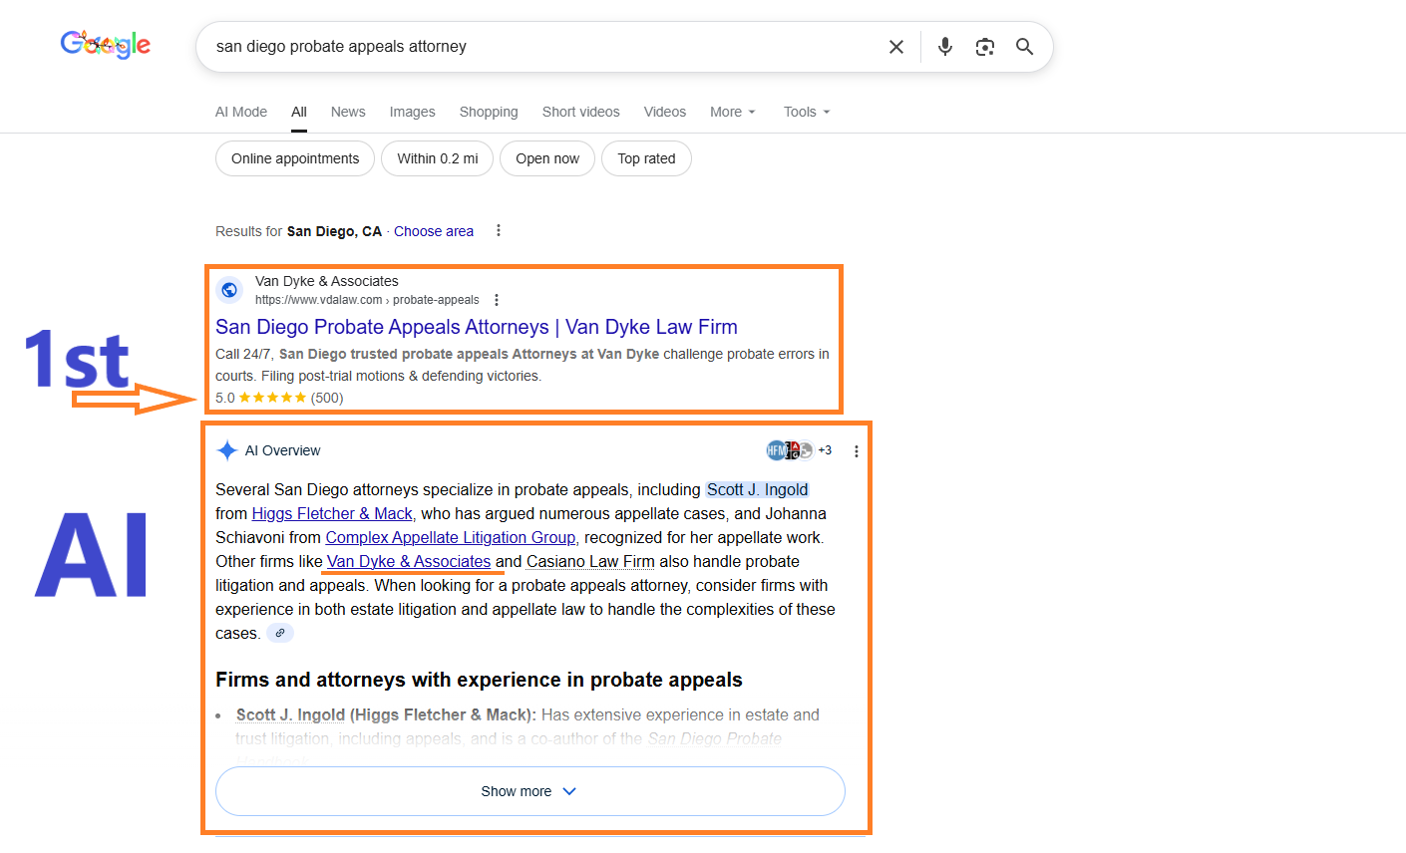Click the vdalaw.com probate-appeals URL
Image resolution: width=1406 pixels, height=853 pixels.
367,300
